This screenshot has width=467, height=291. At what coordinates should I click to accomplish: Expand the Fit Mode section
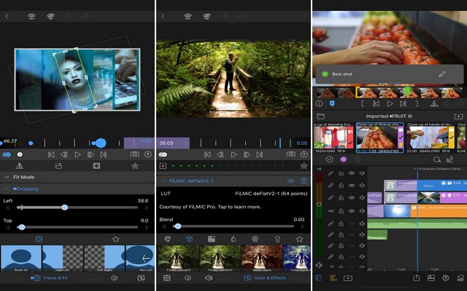pyautogui.click(x=77, y=177)
